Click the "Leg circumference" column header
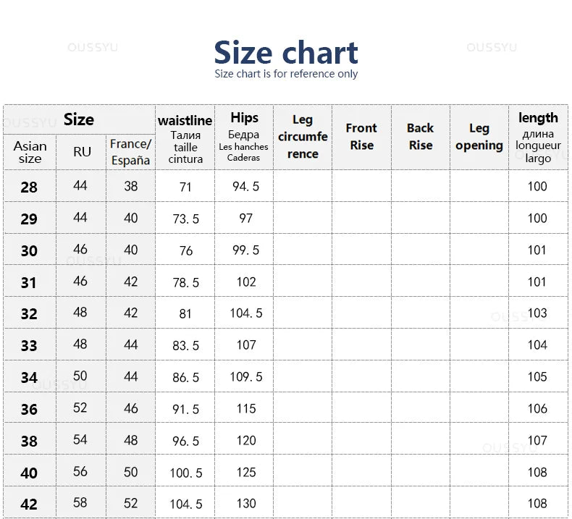This screenshot has width=572, height=519. point(303,137)
